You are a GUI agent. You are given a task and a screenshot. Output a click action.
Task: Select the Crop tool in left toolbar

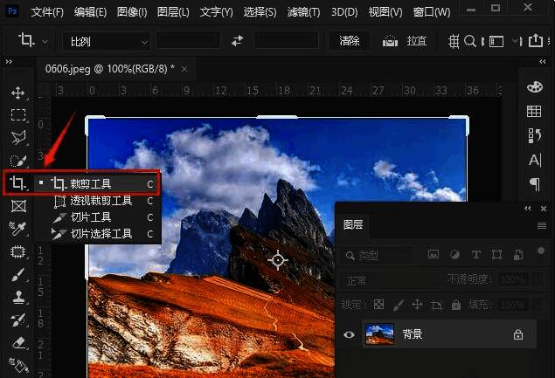click(x=17, y=183)
